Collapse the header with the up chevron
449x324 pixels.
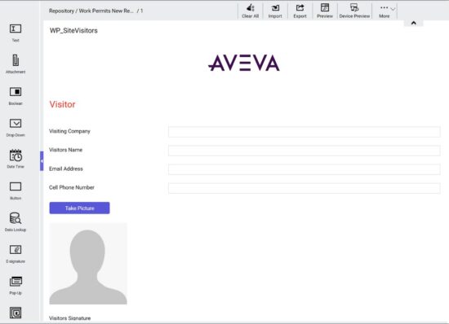[x=414, y=23]
